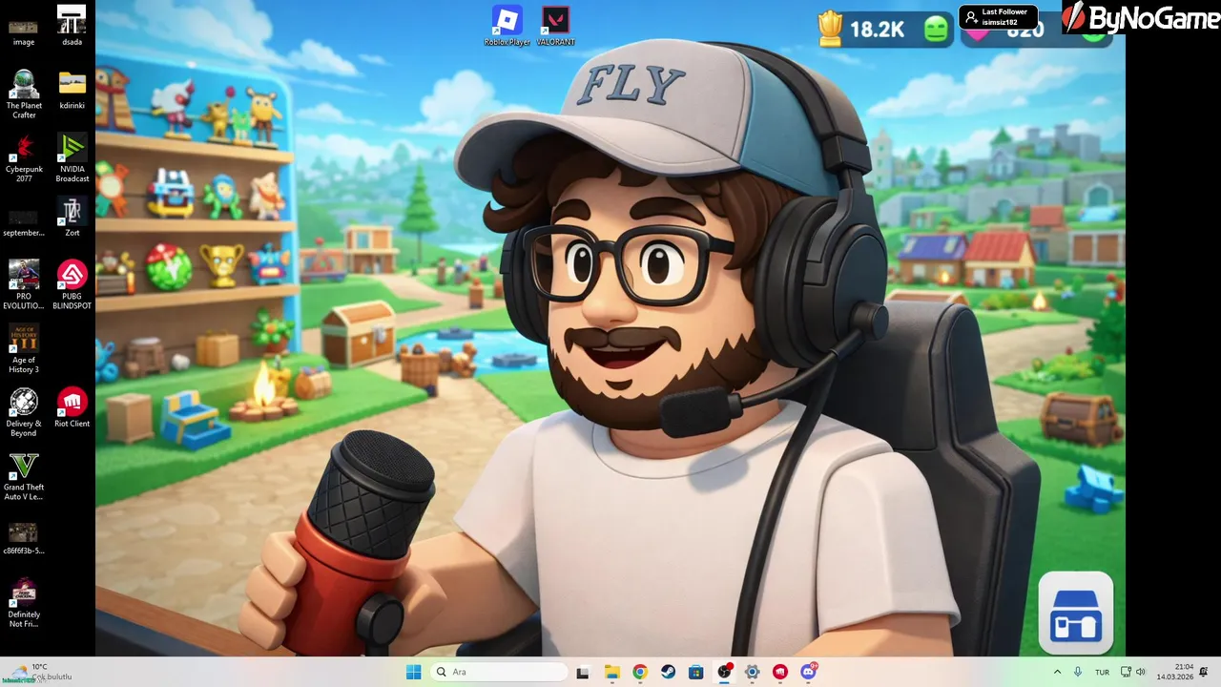This screenshot has width=1221, height=687.
Task: Open Delivery & Beyond shortcut
Action: [24, 412]
